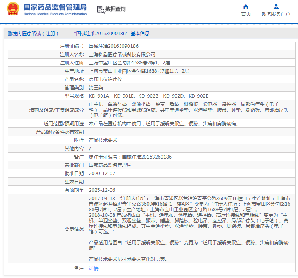Viewport: 298px width, 278px height.
Task: Select intended use text 本产品在医疗机构中使用
Action: click(x=163, y=124)
